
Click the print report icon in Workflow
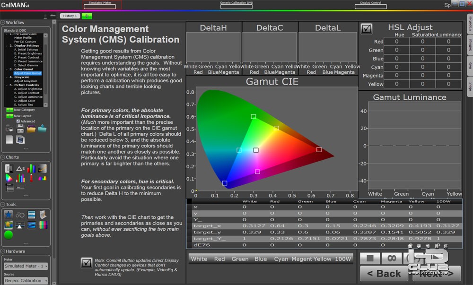point(9,128)
